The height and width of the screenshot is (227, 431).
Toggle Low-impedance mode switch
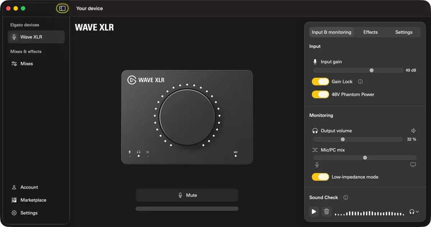click(x=320, y=177)
